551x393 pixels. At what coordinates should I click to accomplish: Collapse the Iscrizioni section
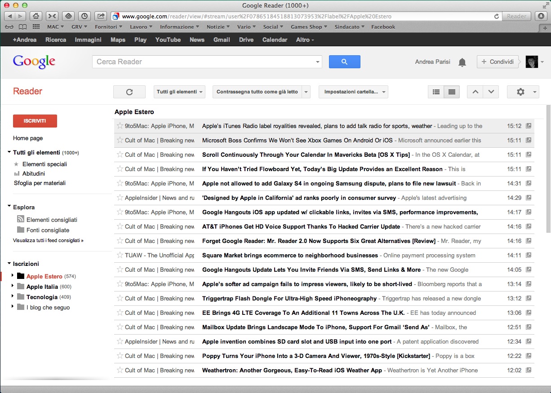coord(9,263)
